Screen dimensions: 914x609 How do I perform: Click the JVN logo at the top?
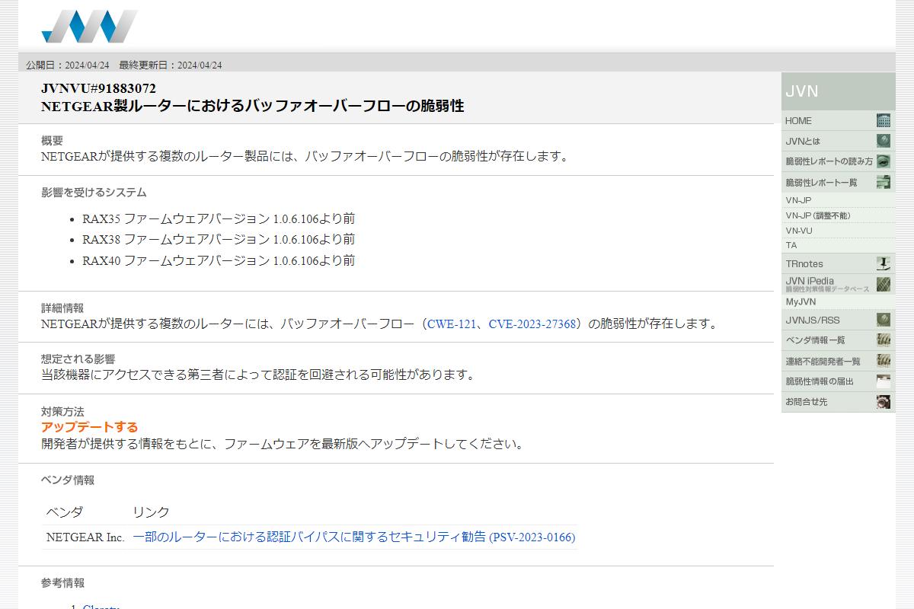click(89, 26)
